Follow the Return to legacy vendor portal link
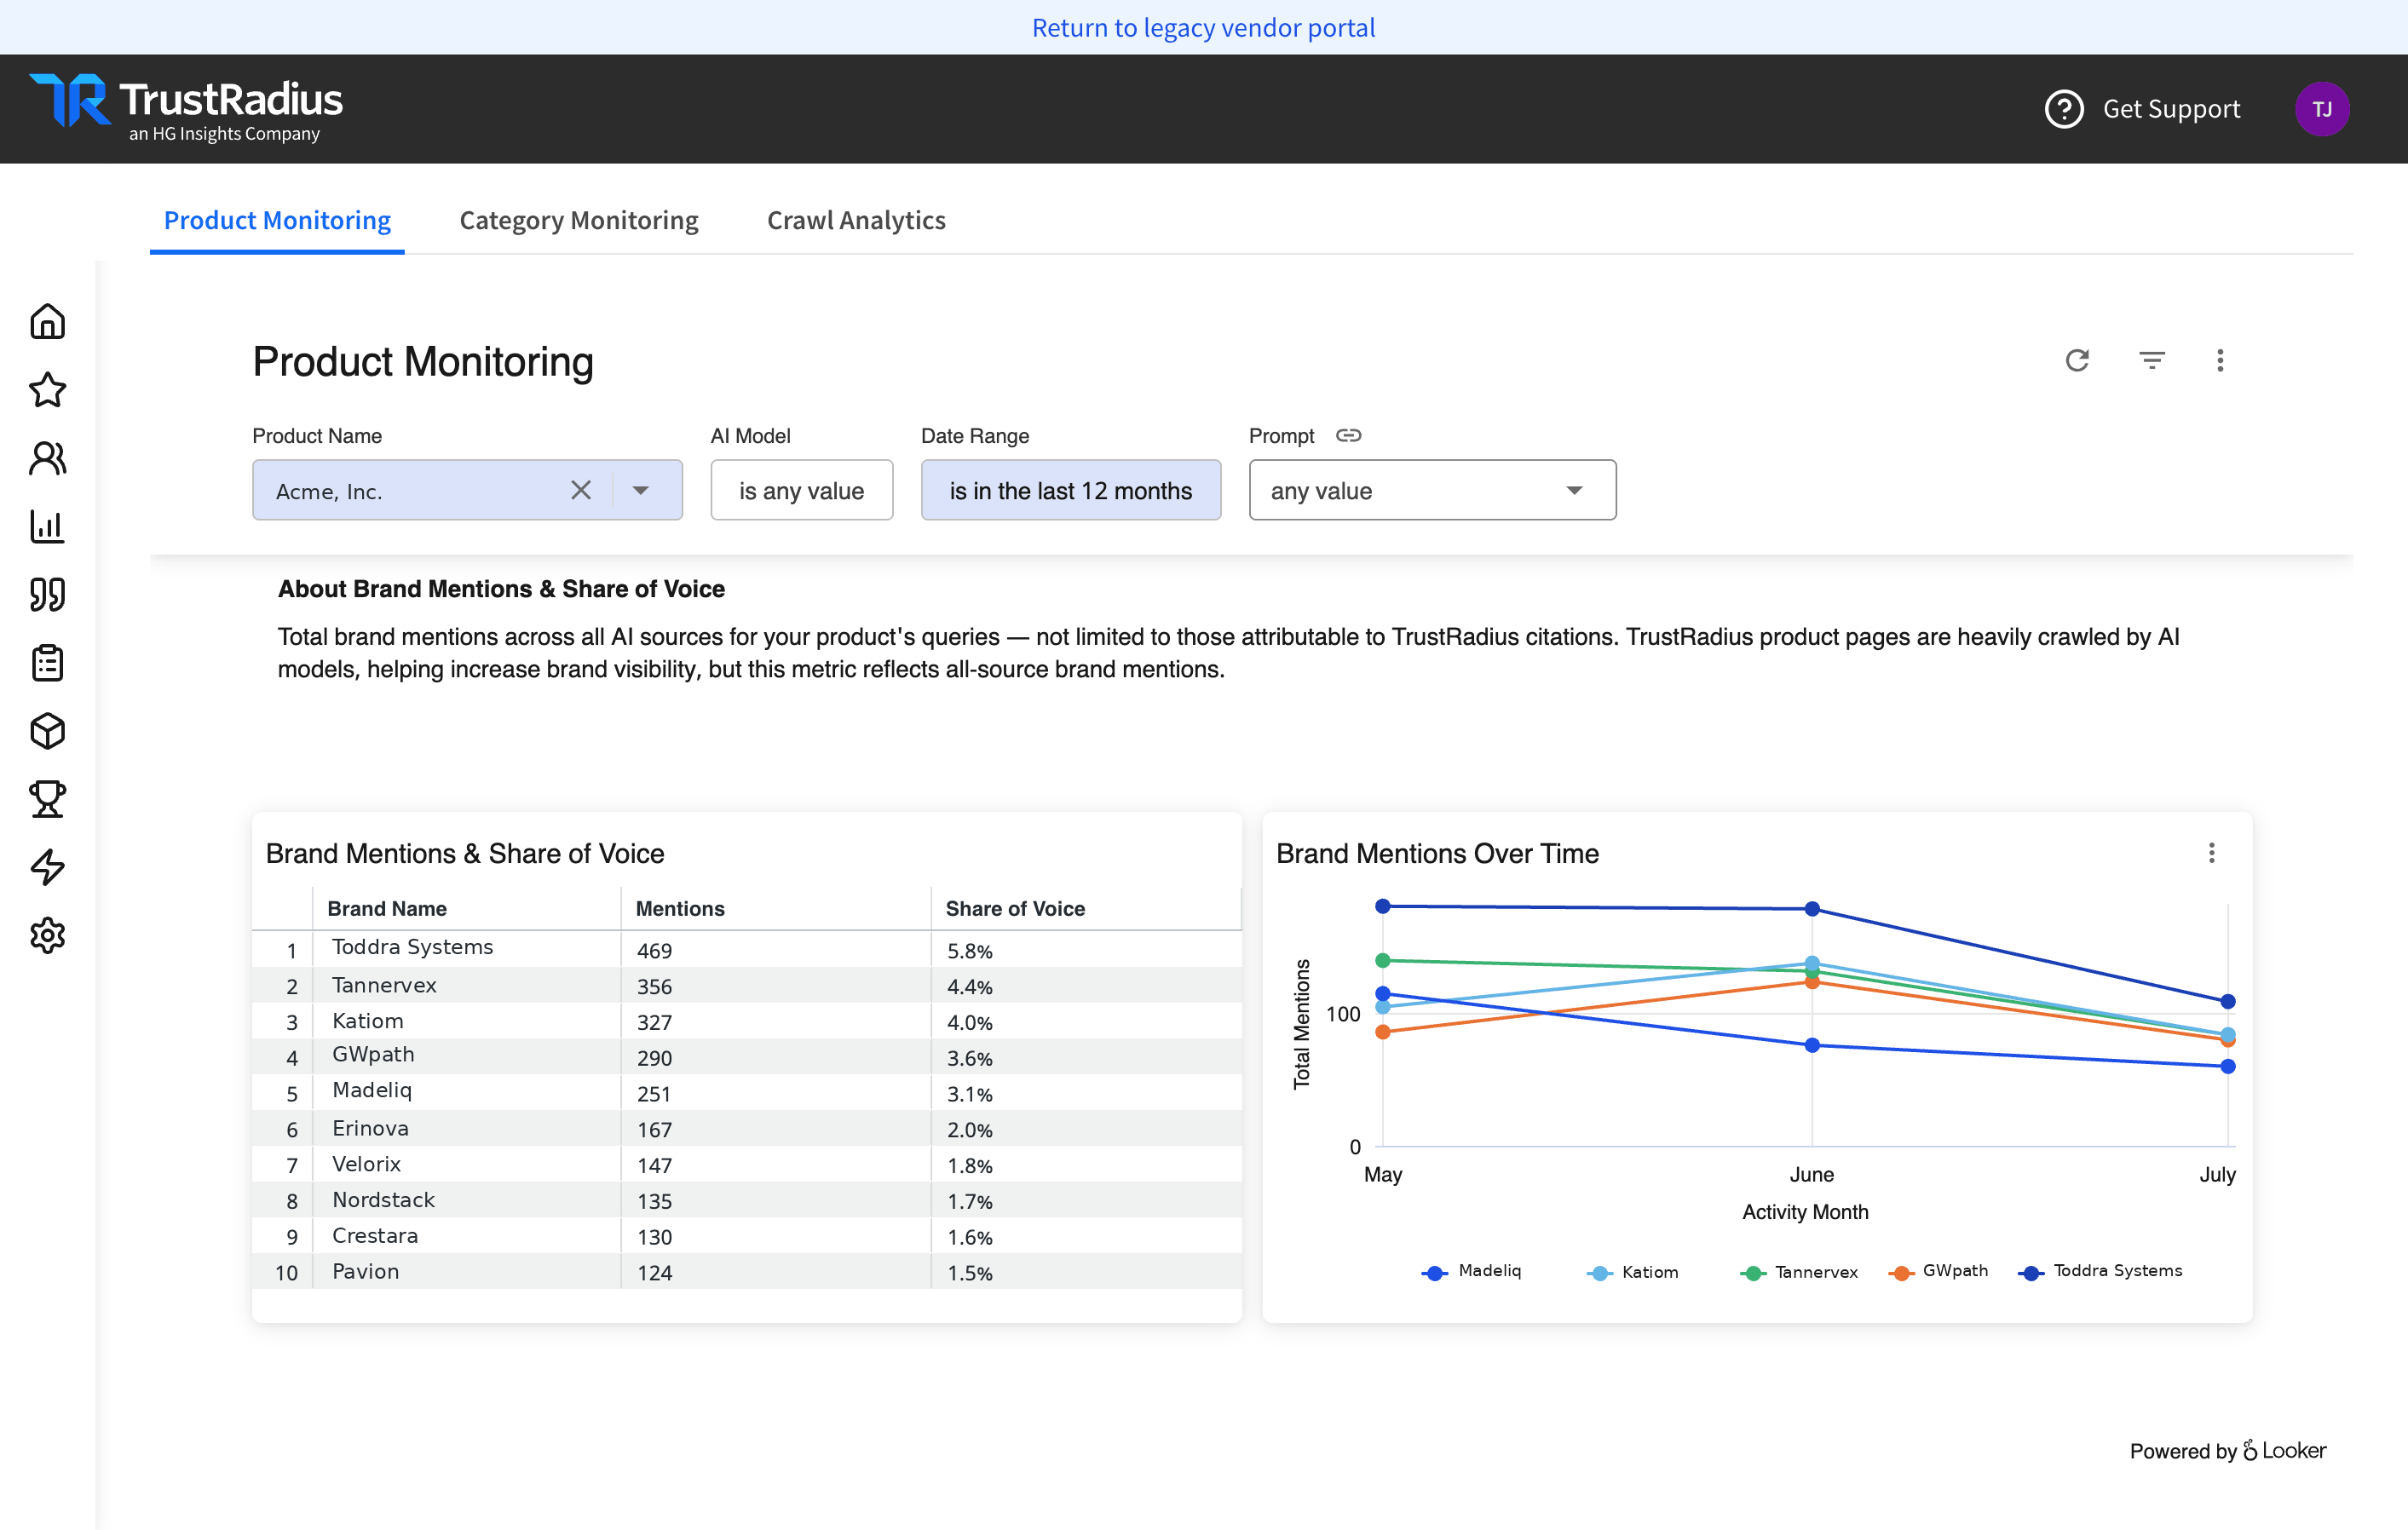The height and width of the screenshot is (1530, 2408). [x=1203, y=27]
